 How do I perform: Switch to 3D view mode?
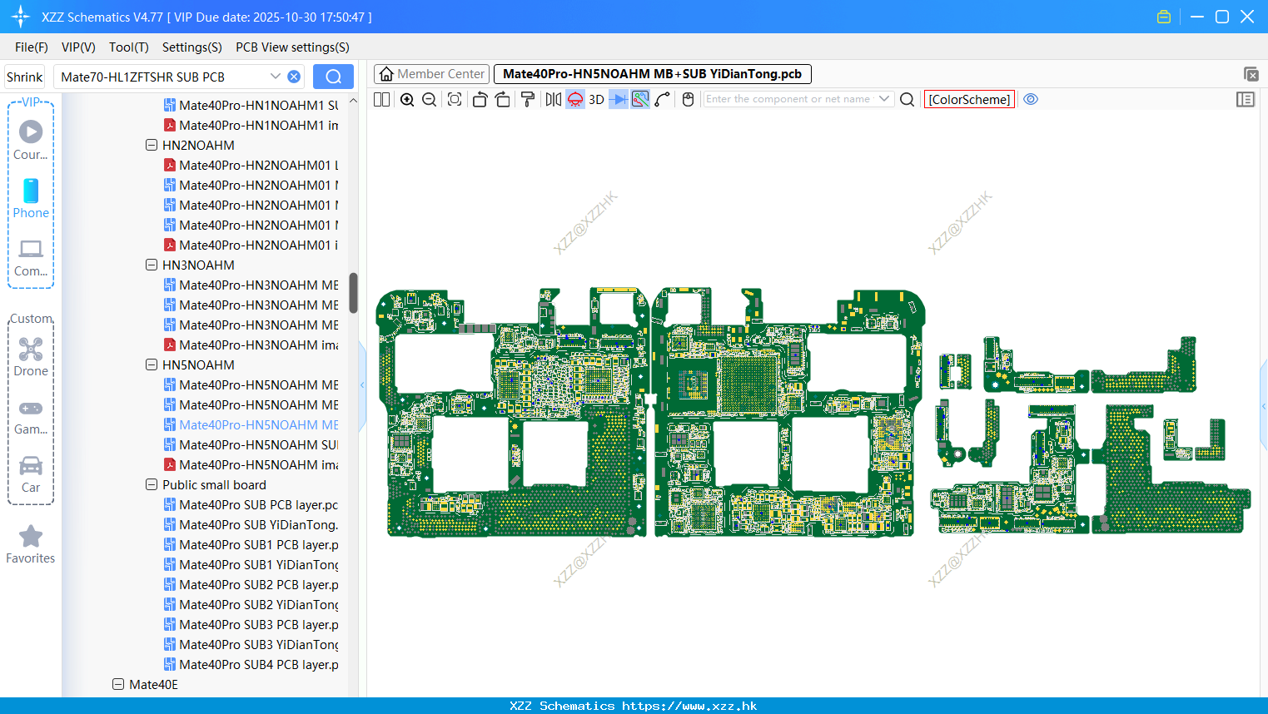[596, 99]
